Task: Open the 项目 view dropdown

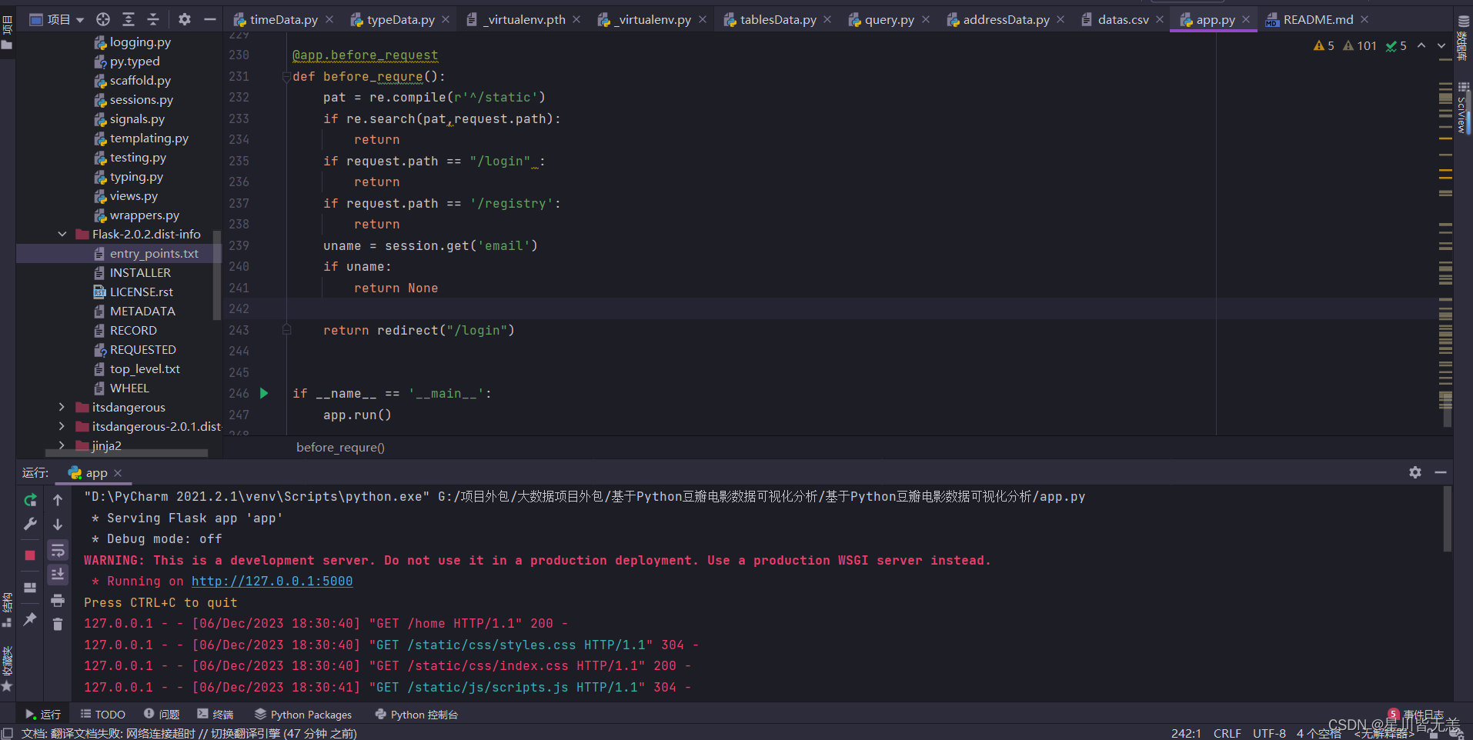Action: (57, 19)
